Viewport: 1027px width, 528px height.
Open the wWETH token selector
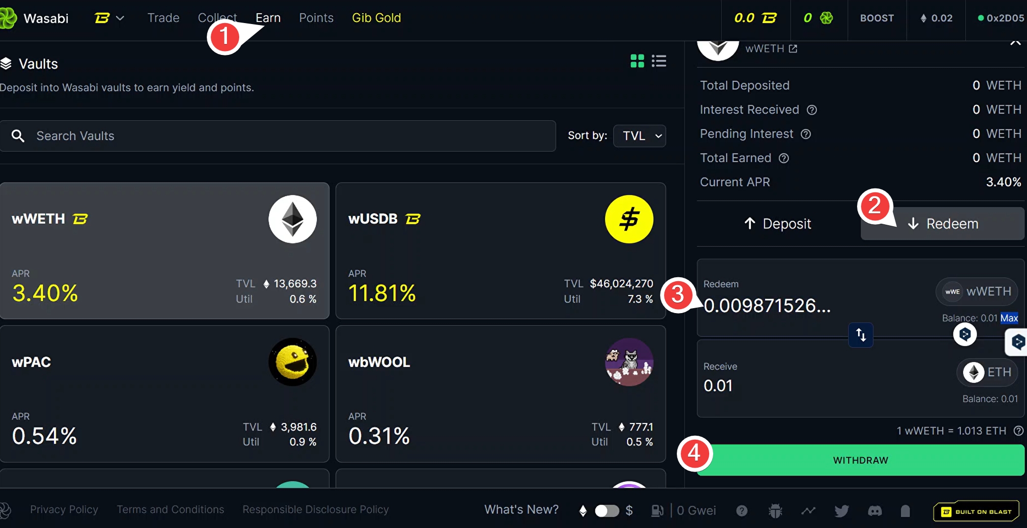coord(976,291)
